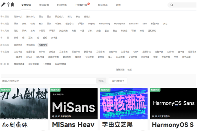Open the 玩转字体 tab
Viewport: 197px width, 131px height.
point(62,5)
